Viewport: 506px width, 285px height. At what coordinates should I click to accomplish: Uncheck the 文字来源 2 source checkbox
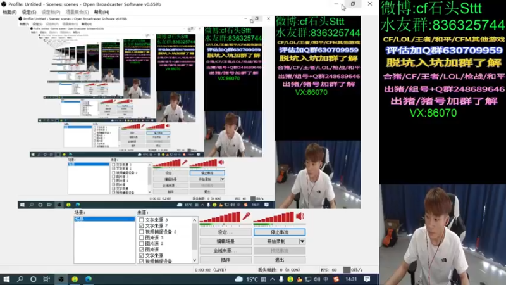tap(141, 225)
